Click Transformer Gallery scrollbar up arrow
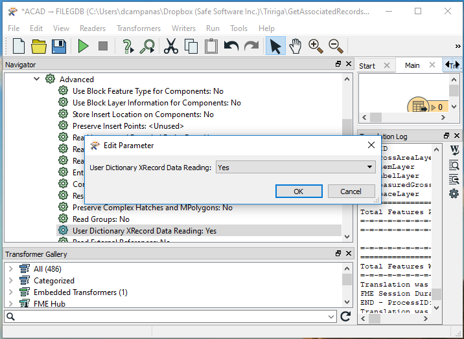Screen dimensions: 464x339 tap(347, 268)
